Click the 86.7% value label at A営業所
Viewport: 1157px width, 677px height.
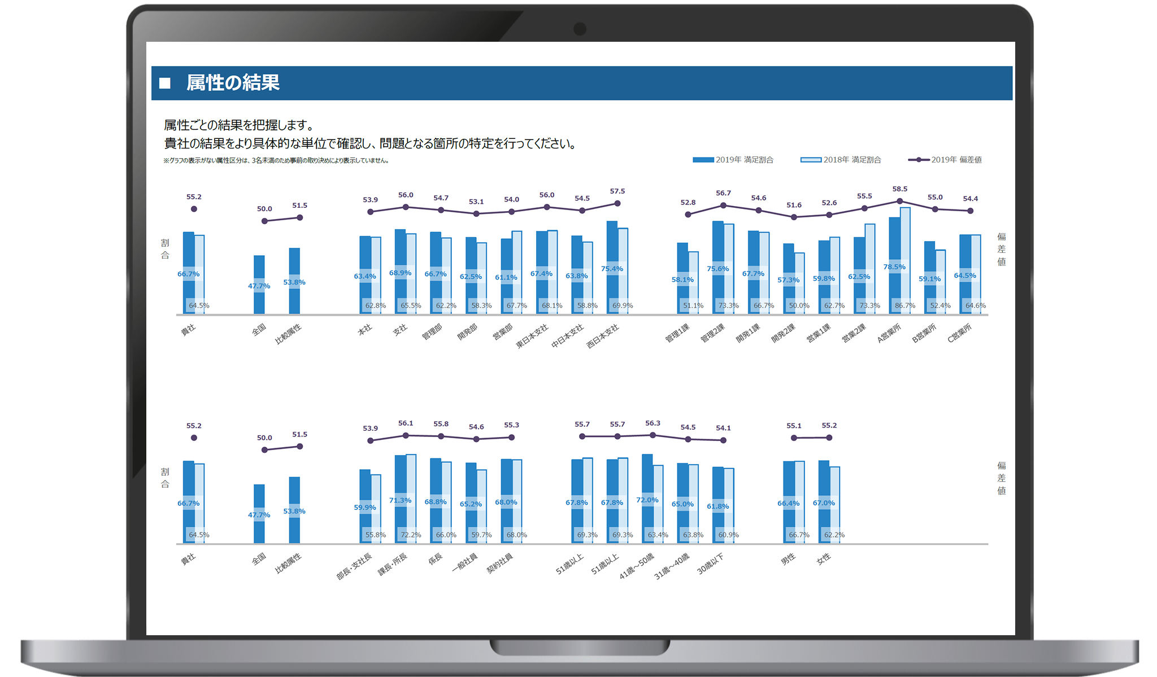[905, 305]
